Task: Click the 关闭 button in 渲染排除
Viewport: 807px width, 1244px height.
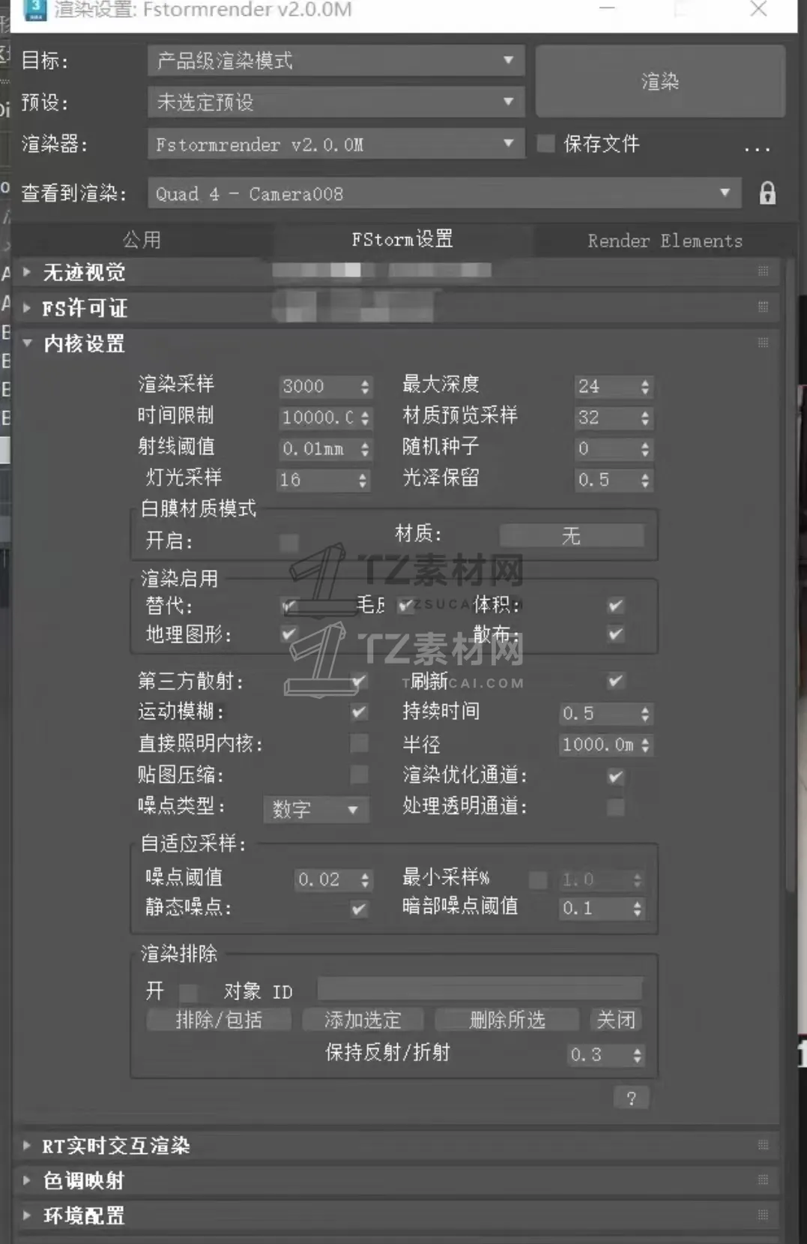Action: tap(615, 1020)
